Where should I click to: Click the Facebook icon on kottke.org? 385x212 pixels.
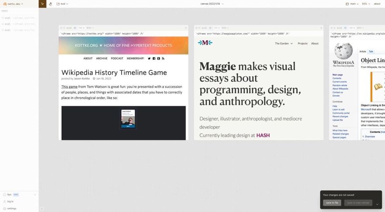(154, 59)
